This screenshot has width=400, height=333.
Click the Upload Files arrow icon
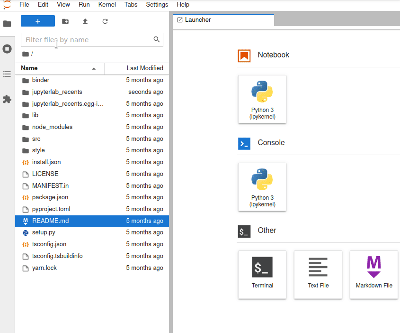pyautogui.click(x=85, y=21)
